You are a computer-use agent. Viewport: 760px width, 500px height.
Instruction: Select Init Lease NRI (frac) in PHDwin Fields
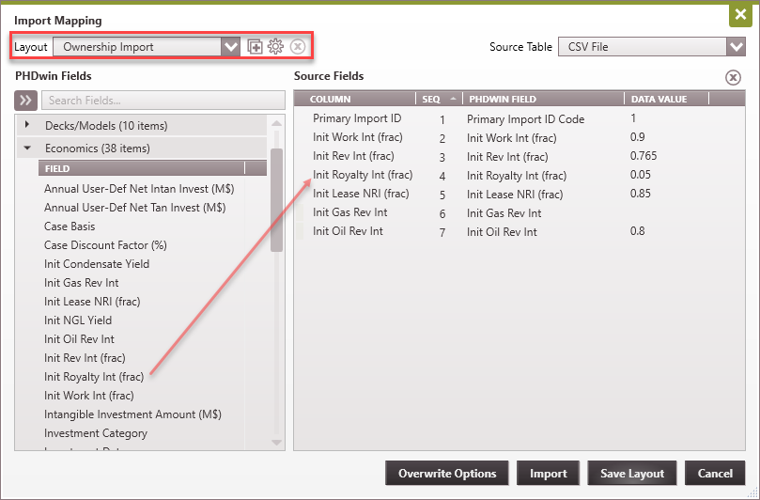pos(92,302)
